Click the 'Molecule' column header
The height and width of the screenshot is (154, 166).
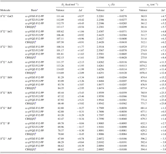(5, 10)
